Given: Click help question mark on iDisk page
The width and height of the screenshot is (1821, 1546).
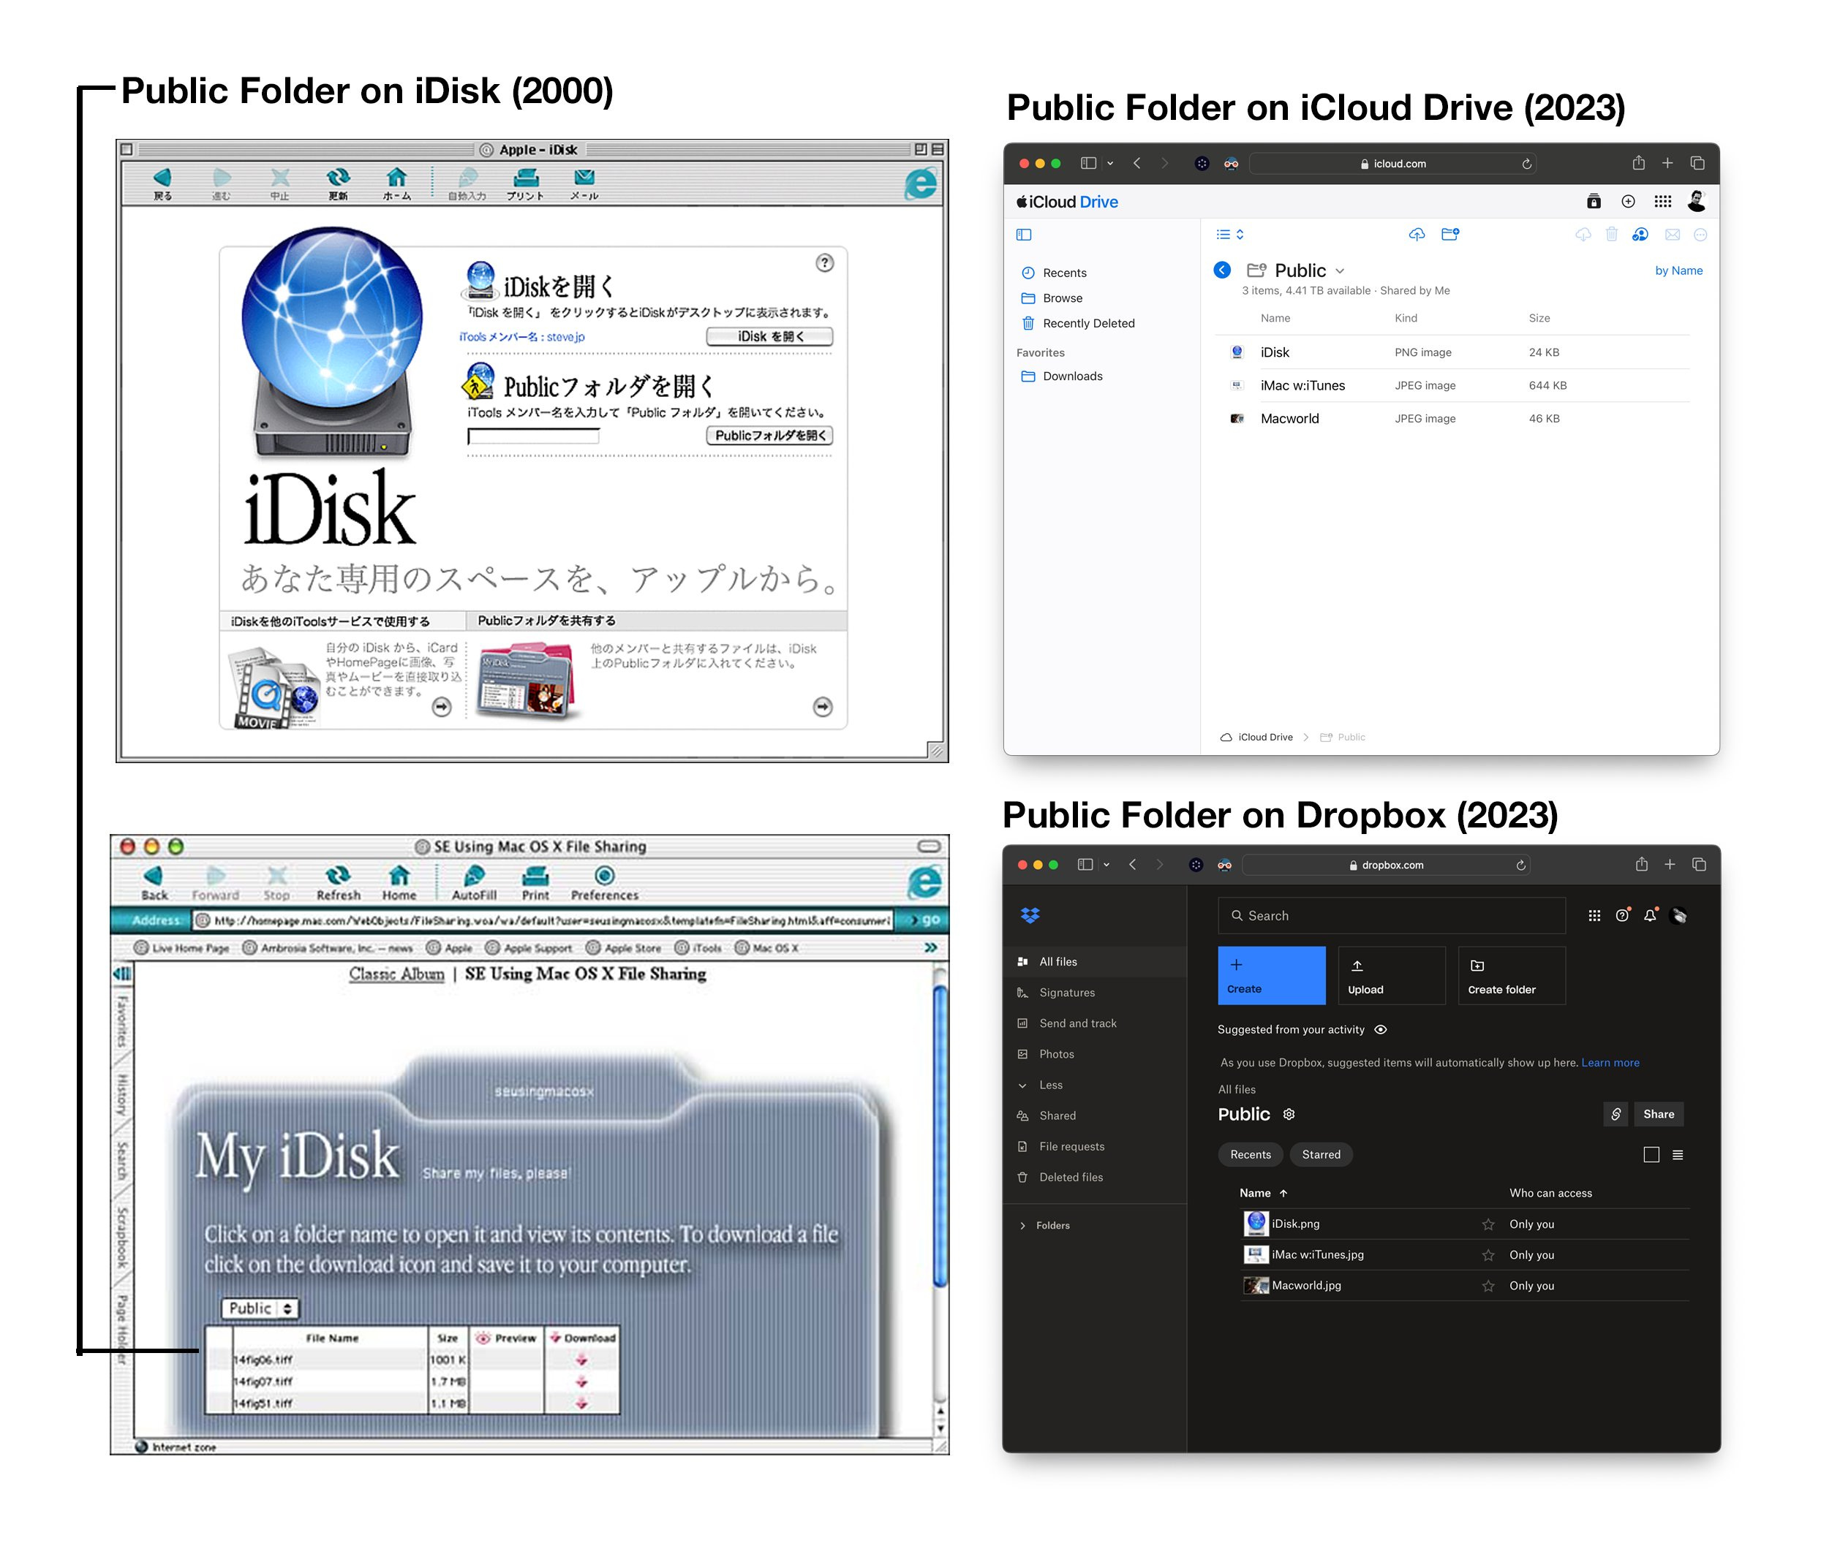Looking at the screenshot, I should tap(824, 262).
